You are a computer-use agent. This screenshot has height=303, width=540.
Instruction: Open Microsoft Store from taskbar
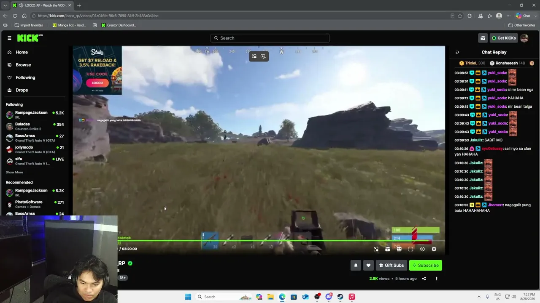294,297
